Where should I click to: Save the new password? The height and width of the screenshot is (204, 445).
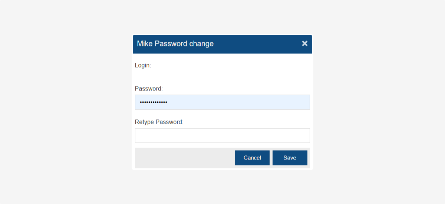pos(290,158)
